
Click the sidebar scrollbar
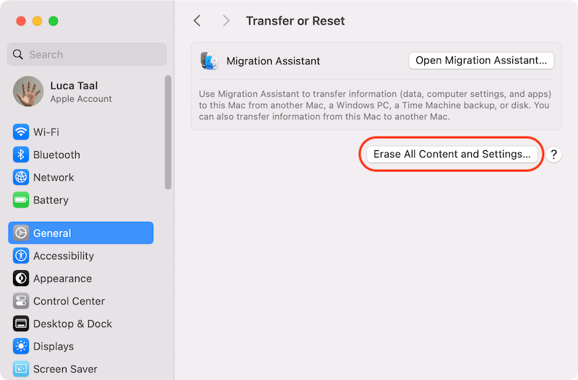tap(168, 132)
